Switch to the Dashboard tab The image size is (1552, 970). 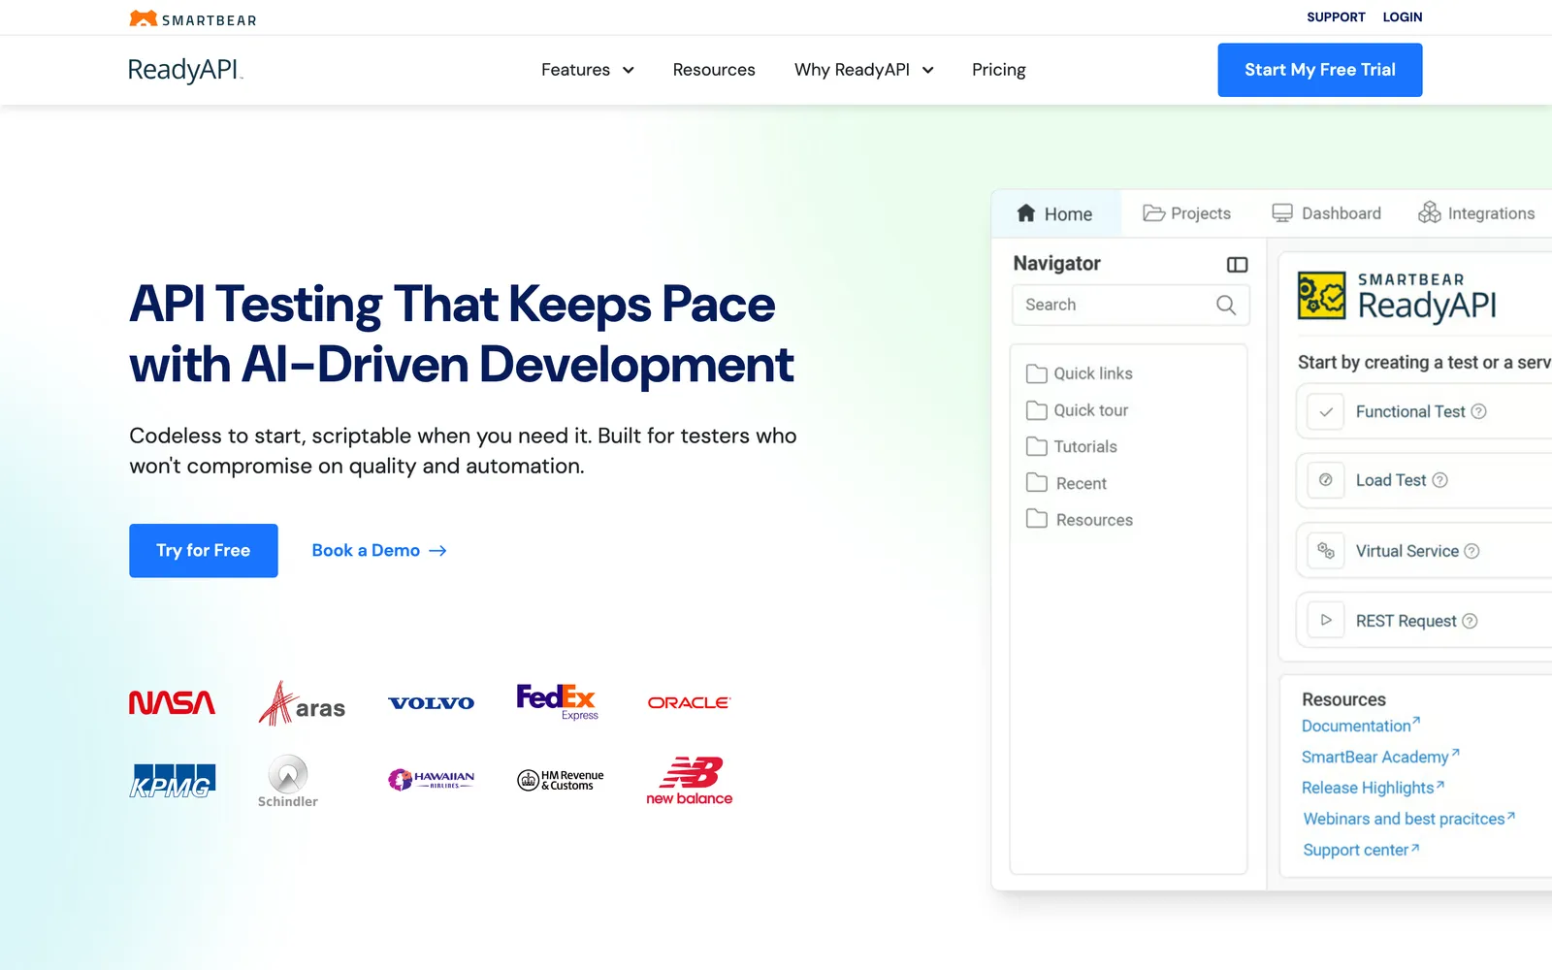click(1326, 213)
